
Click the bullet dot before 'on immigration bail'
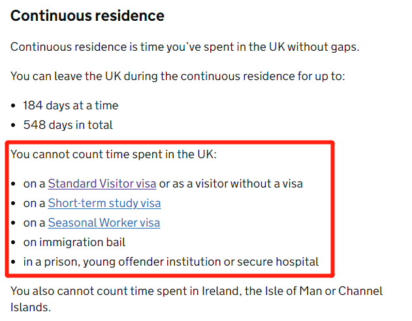[14, 243]
